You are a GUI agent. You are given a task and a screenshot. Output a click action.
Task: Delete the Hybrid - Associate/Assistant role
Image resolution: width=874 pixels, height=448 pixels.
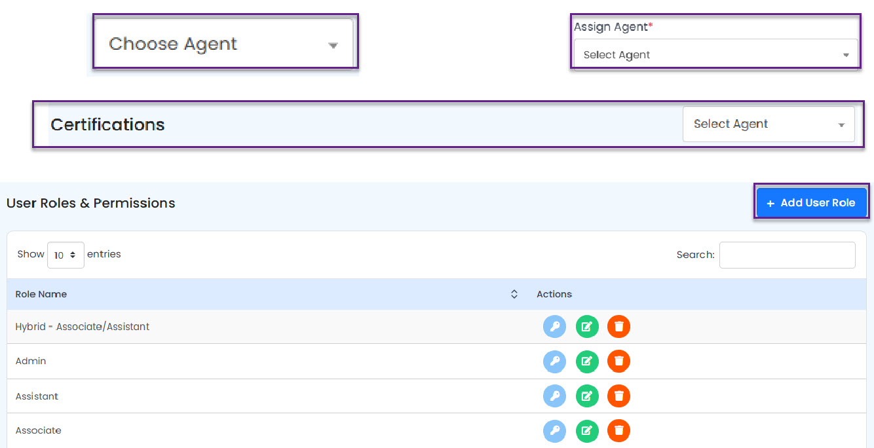[x=618, y=326]
